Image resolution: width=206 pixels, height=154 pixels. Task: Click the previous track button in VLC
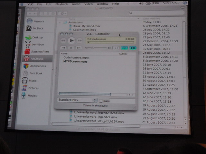[x=63, y=48]
